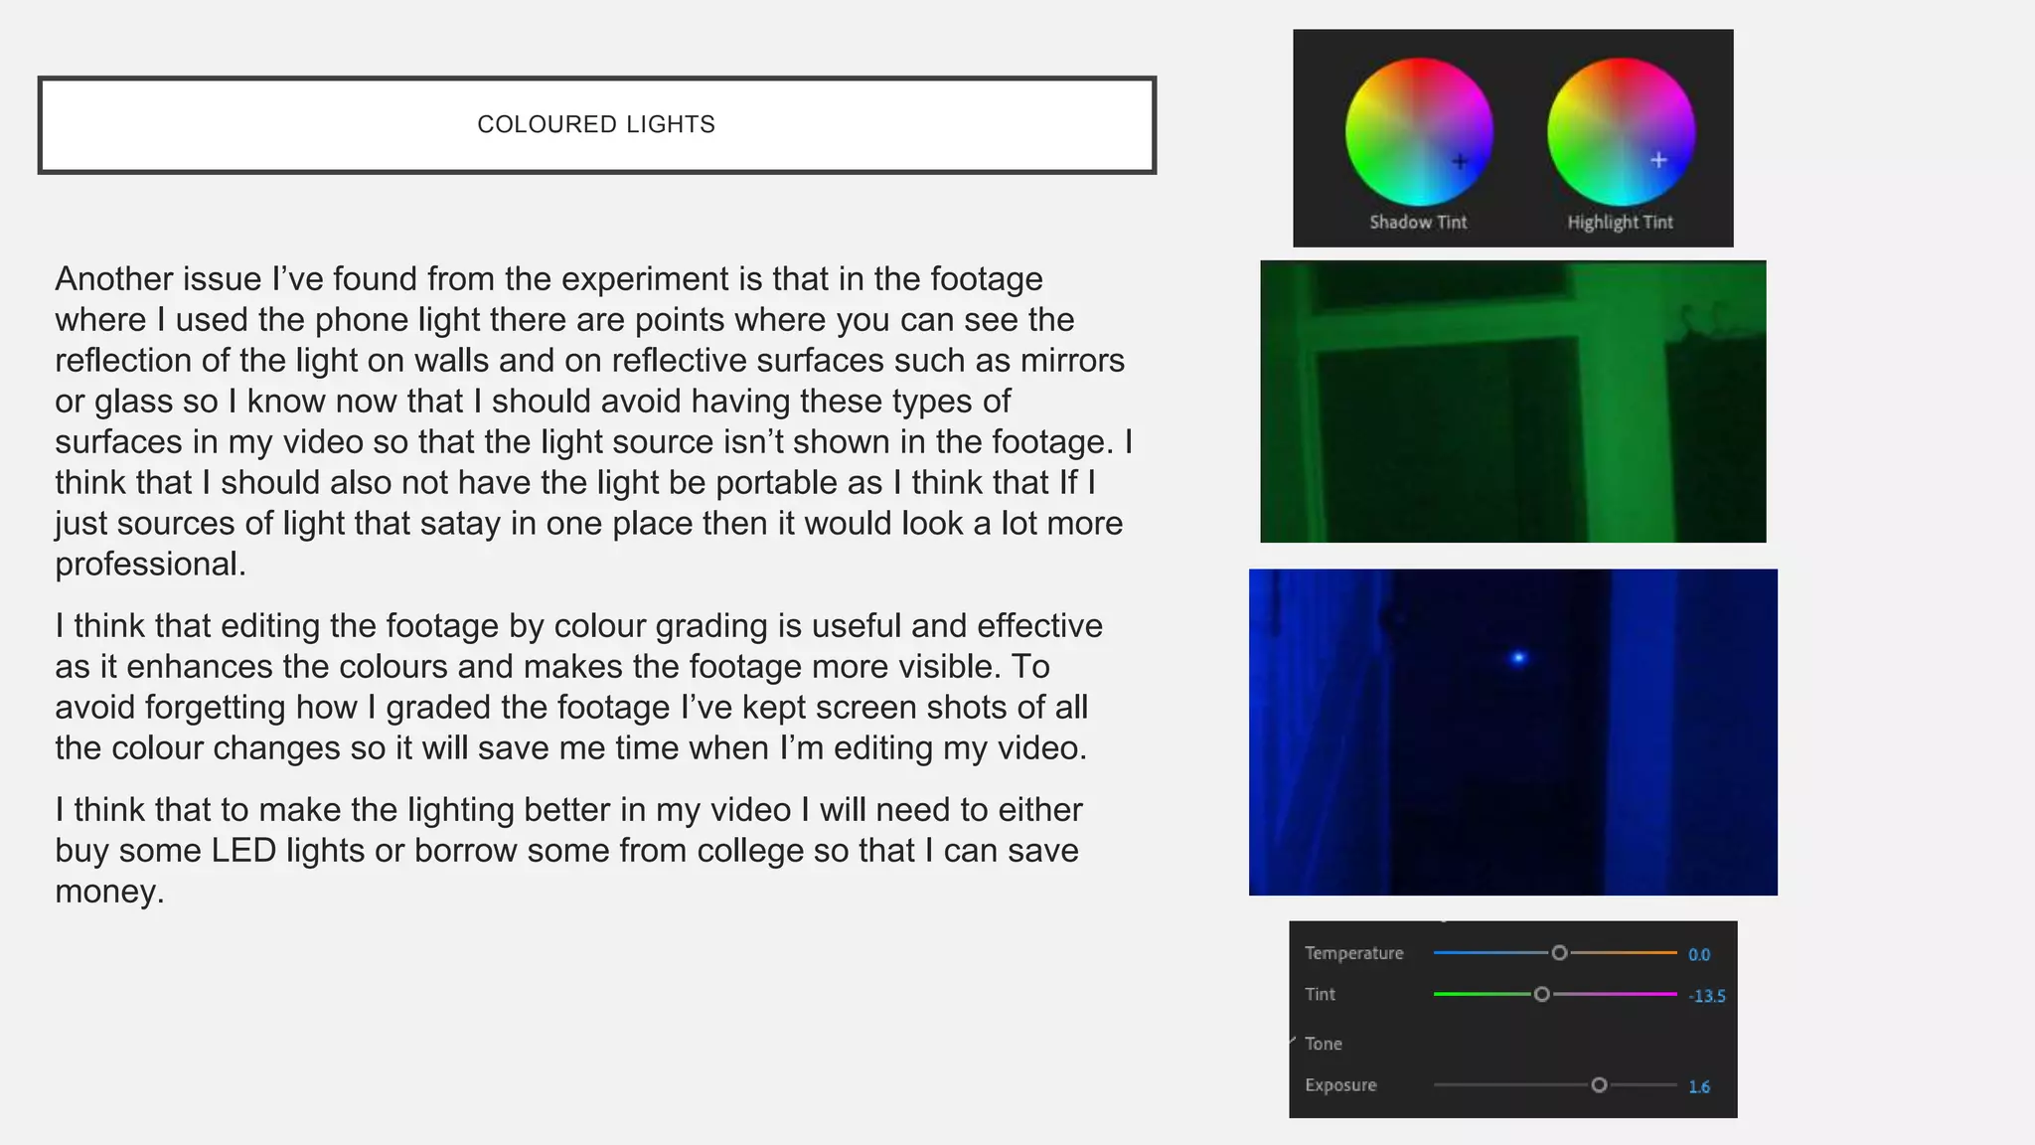Select the green-tinted footage image

pyautogui.click(x=1512, y=402)
